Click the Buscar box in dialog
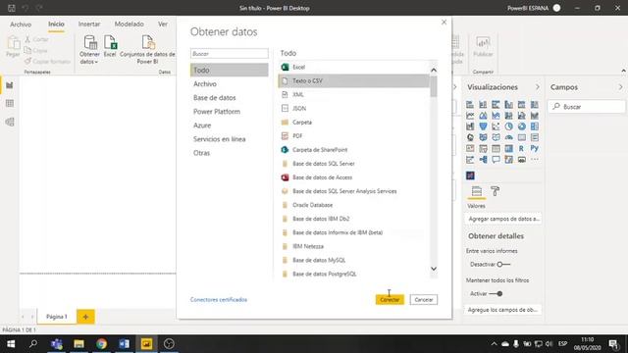The height and width of the screenshot is (353, 628). pyautogui.click(x=229, y=54)
